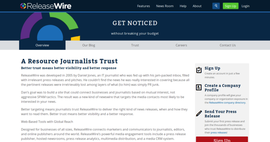
Task: Open Features in the top navigation
Action: click(x=144, y=6)
